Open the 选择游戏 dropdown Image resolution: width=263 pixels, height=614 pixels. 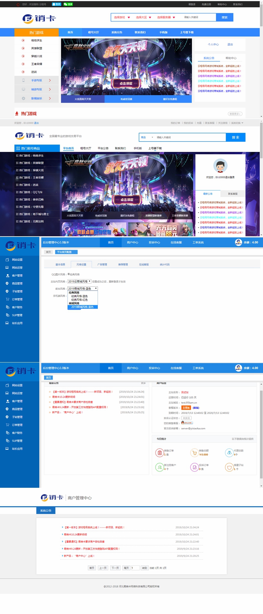(122, 17)
